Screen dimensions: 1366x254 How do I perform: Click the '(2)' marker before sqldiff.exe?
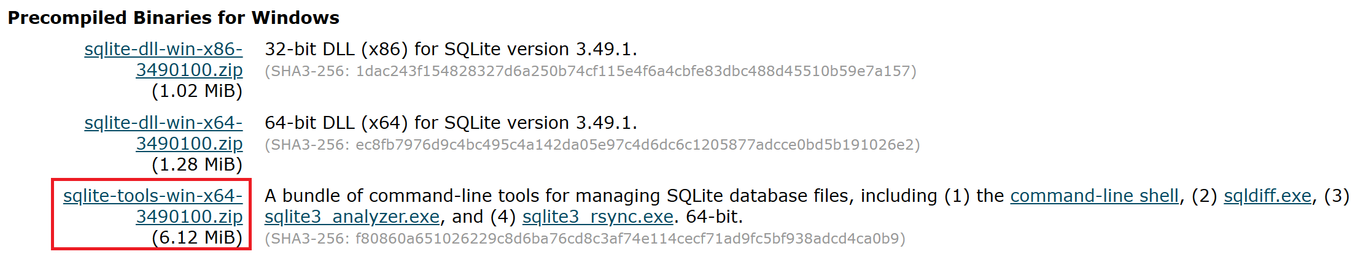[x=1204, y=196]
